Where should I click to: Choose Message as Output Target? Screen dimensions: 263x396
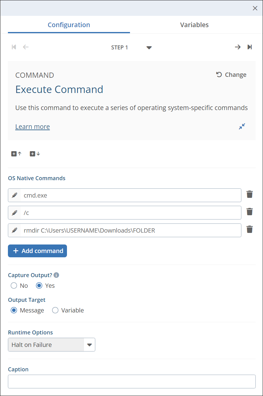(14, 310)
